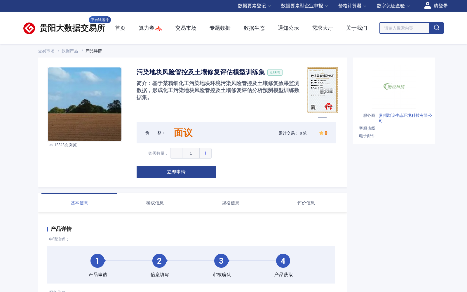Click the 贵阳大数据交易所 site title
The height and width of the screenshot is (292, 467).
pyautogui.click(x=72, y=28)
